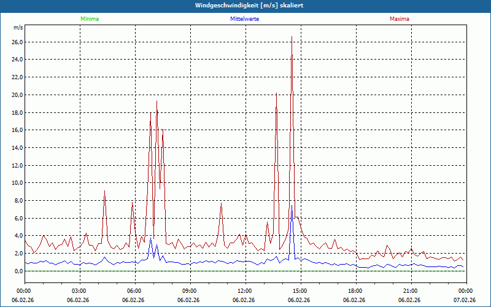
Task: Click the 06.02.26 date under 03:00
Action: pyautogui.click(x=78, y=300)
